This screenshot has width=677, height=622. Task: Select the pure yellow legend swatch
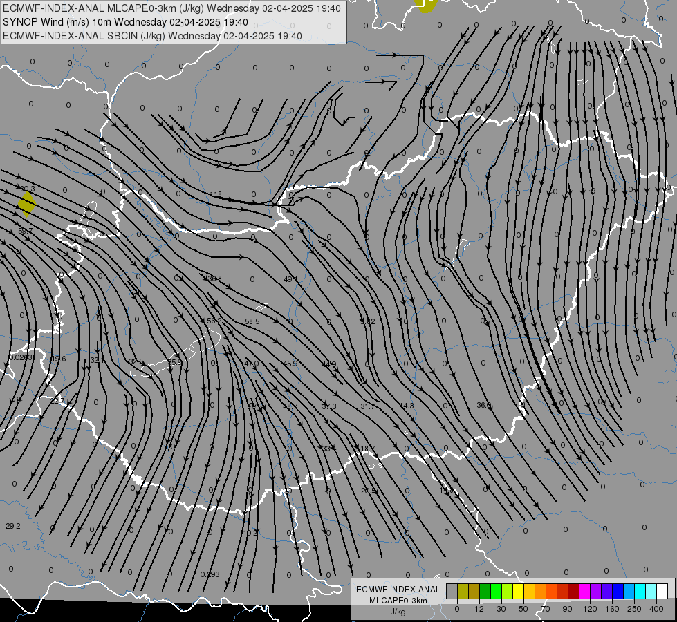[518, 592]
